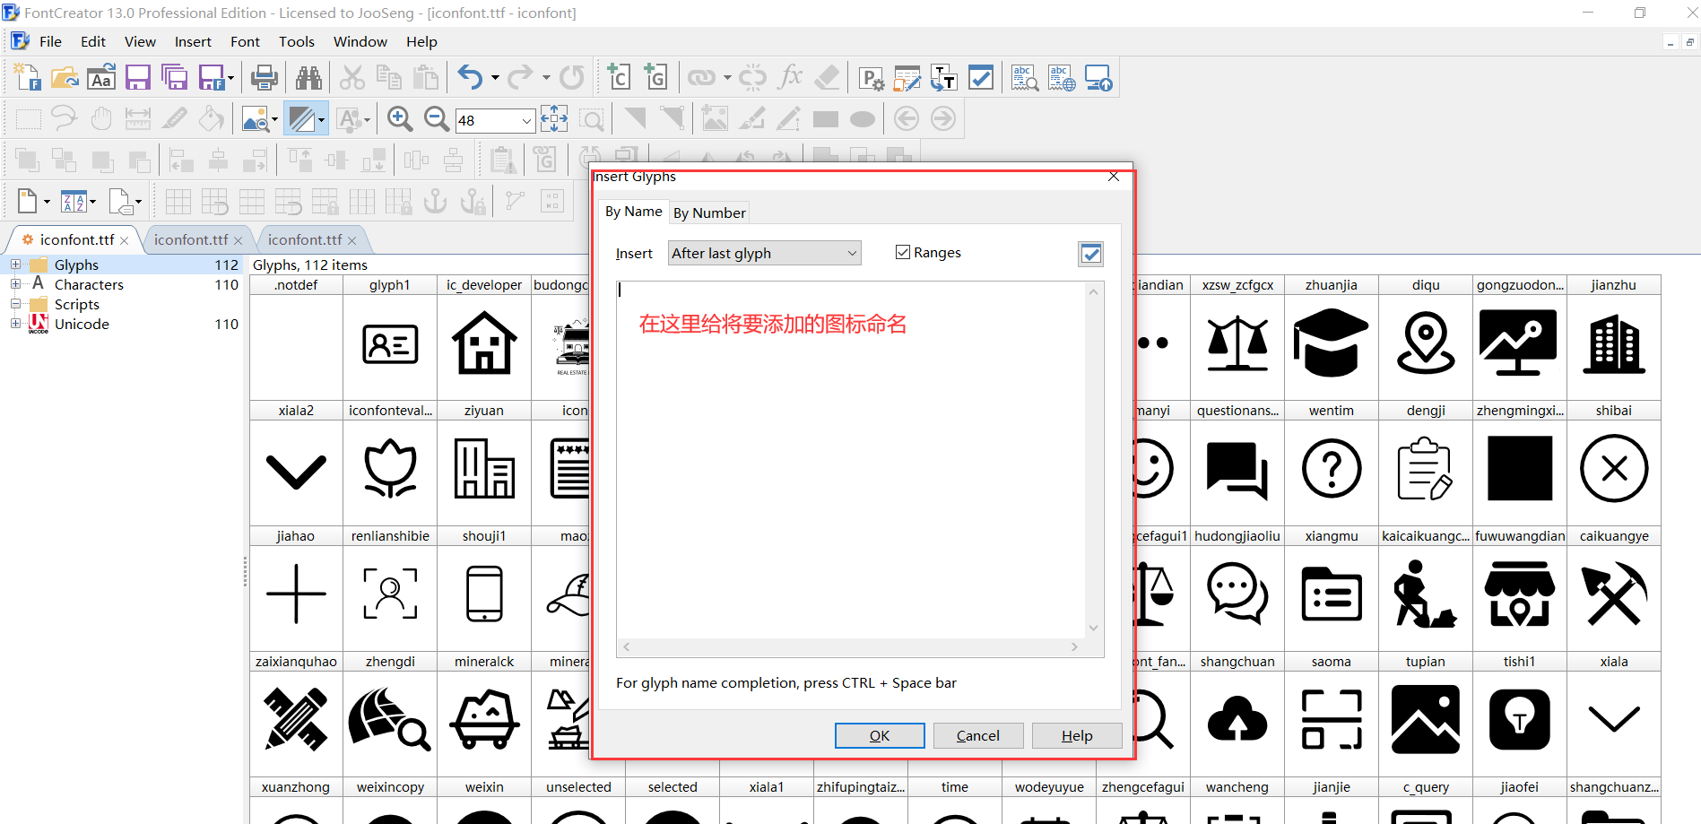Image resolution: width=1701 pixels, height=824 pixels.
Task: Expand the Scripts tree node
Action: [x=15, y=304]
